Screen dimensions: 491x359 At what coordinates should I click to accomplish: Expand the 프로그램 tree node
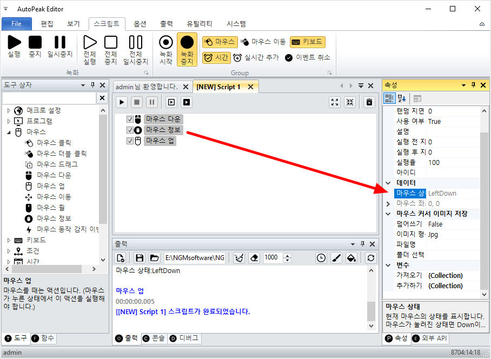point(9,121)
